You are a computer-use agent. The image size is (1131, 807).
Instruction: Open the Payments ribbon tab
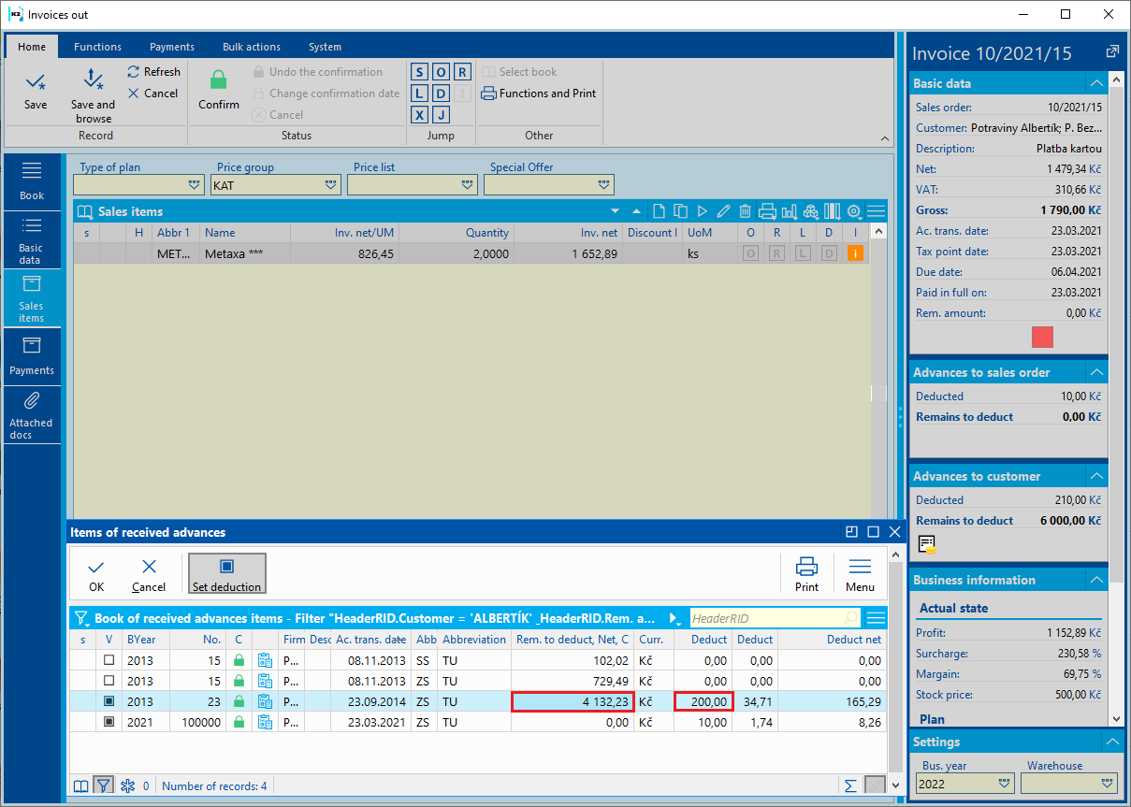tap(172, 47)
